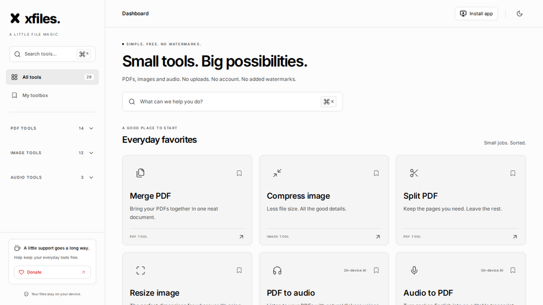Image resolution: width=543 pixels, height=305 pixels.
Task: Click the PDF to audio headphones icon
Action: click(277, 270)
